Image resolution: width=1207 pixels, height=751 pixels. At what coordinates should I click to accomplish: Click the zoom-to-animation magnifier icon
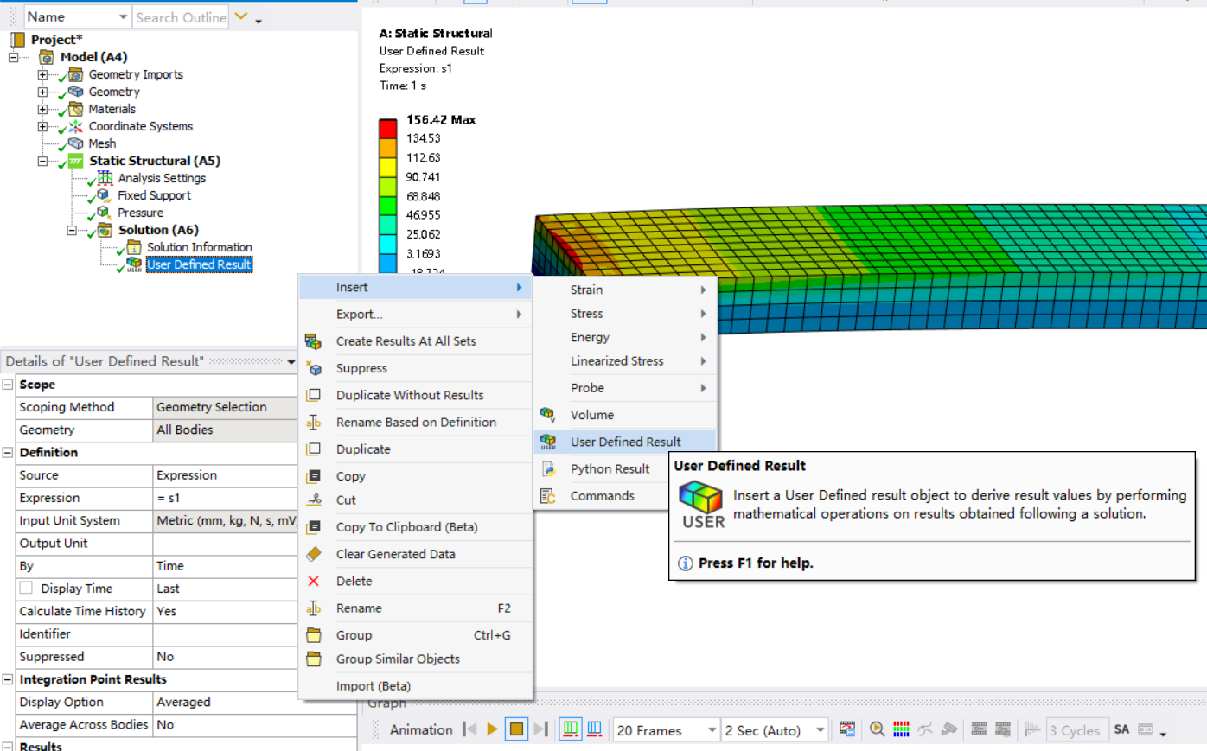tap(877, 729)
